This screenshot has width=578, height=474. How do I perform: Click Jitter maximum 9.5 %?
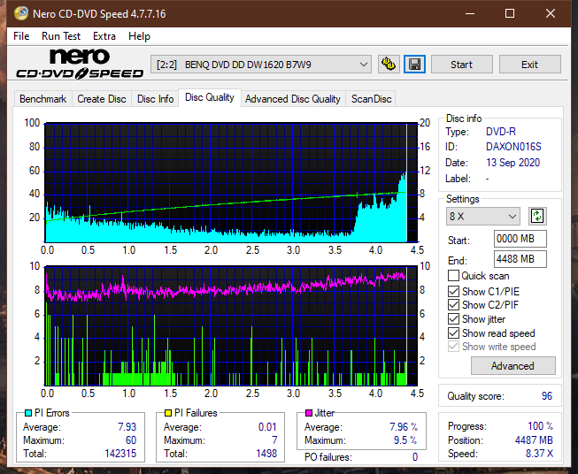(405, 440)
